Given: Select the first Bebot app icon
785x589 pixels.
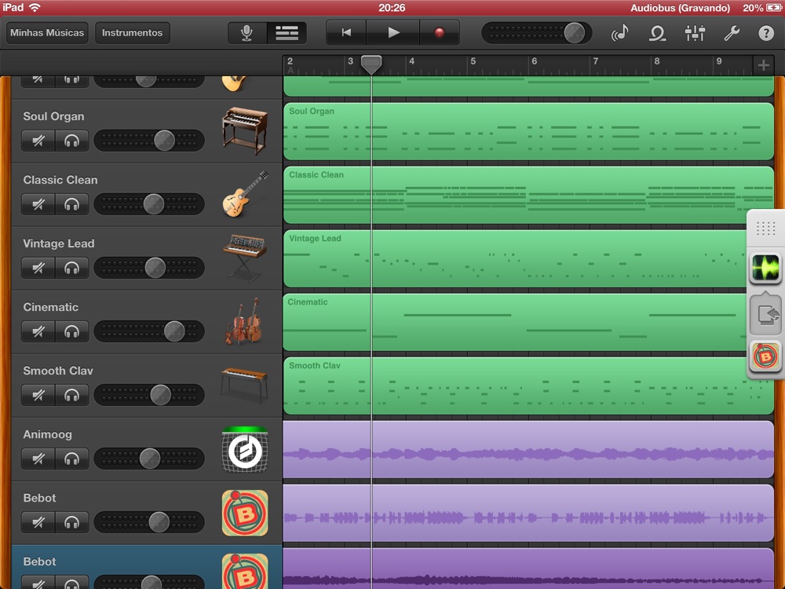Looking at the screenshot, I should pyautogui.click(x=245, y=513).
